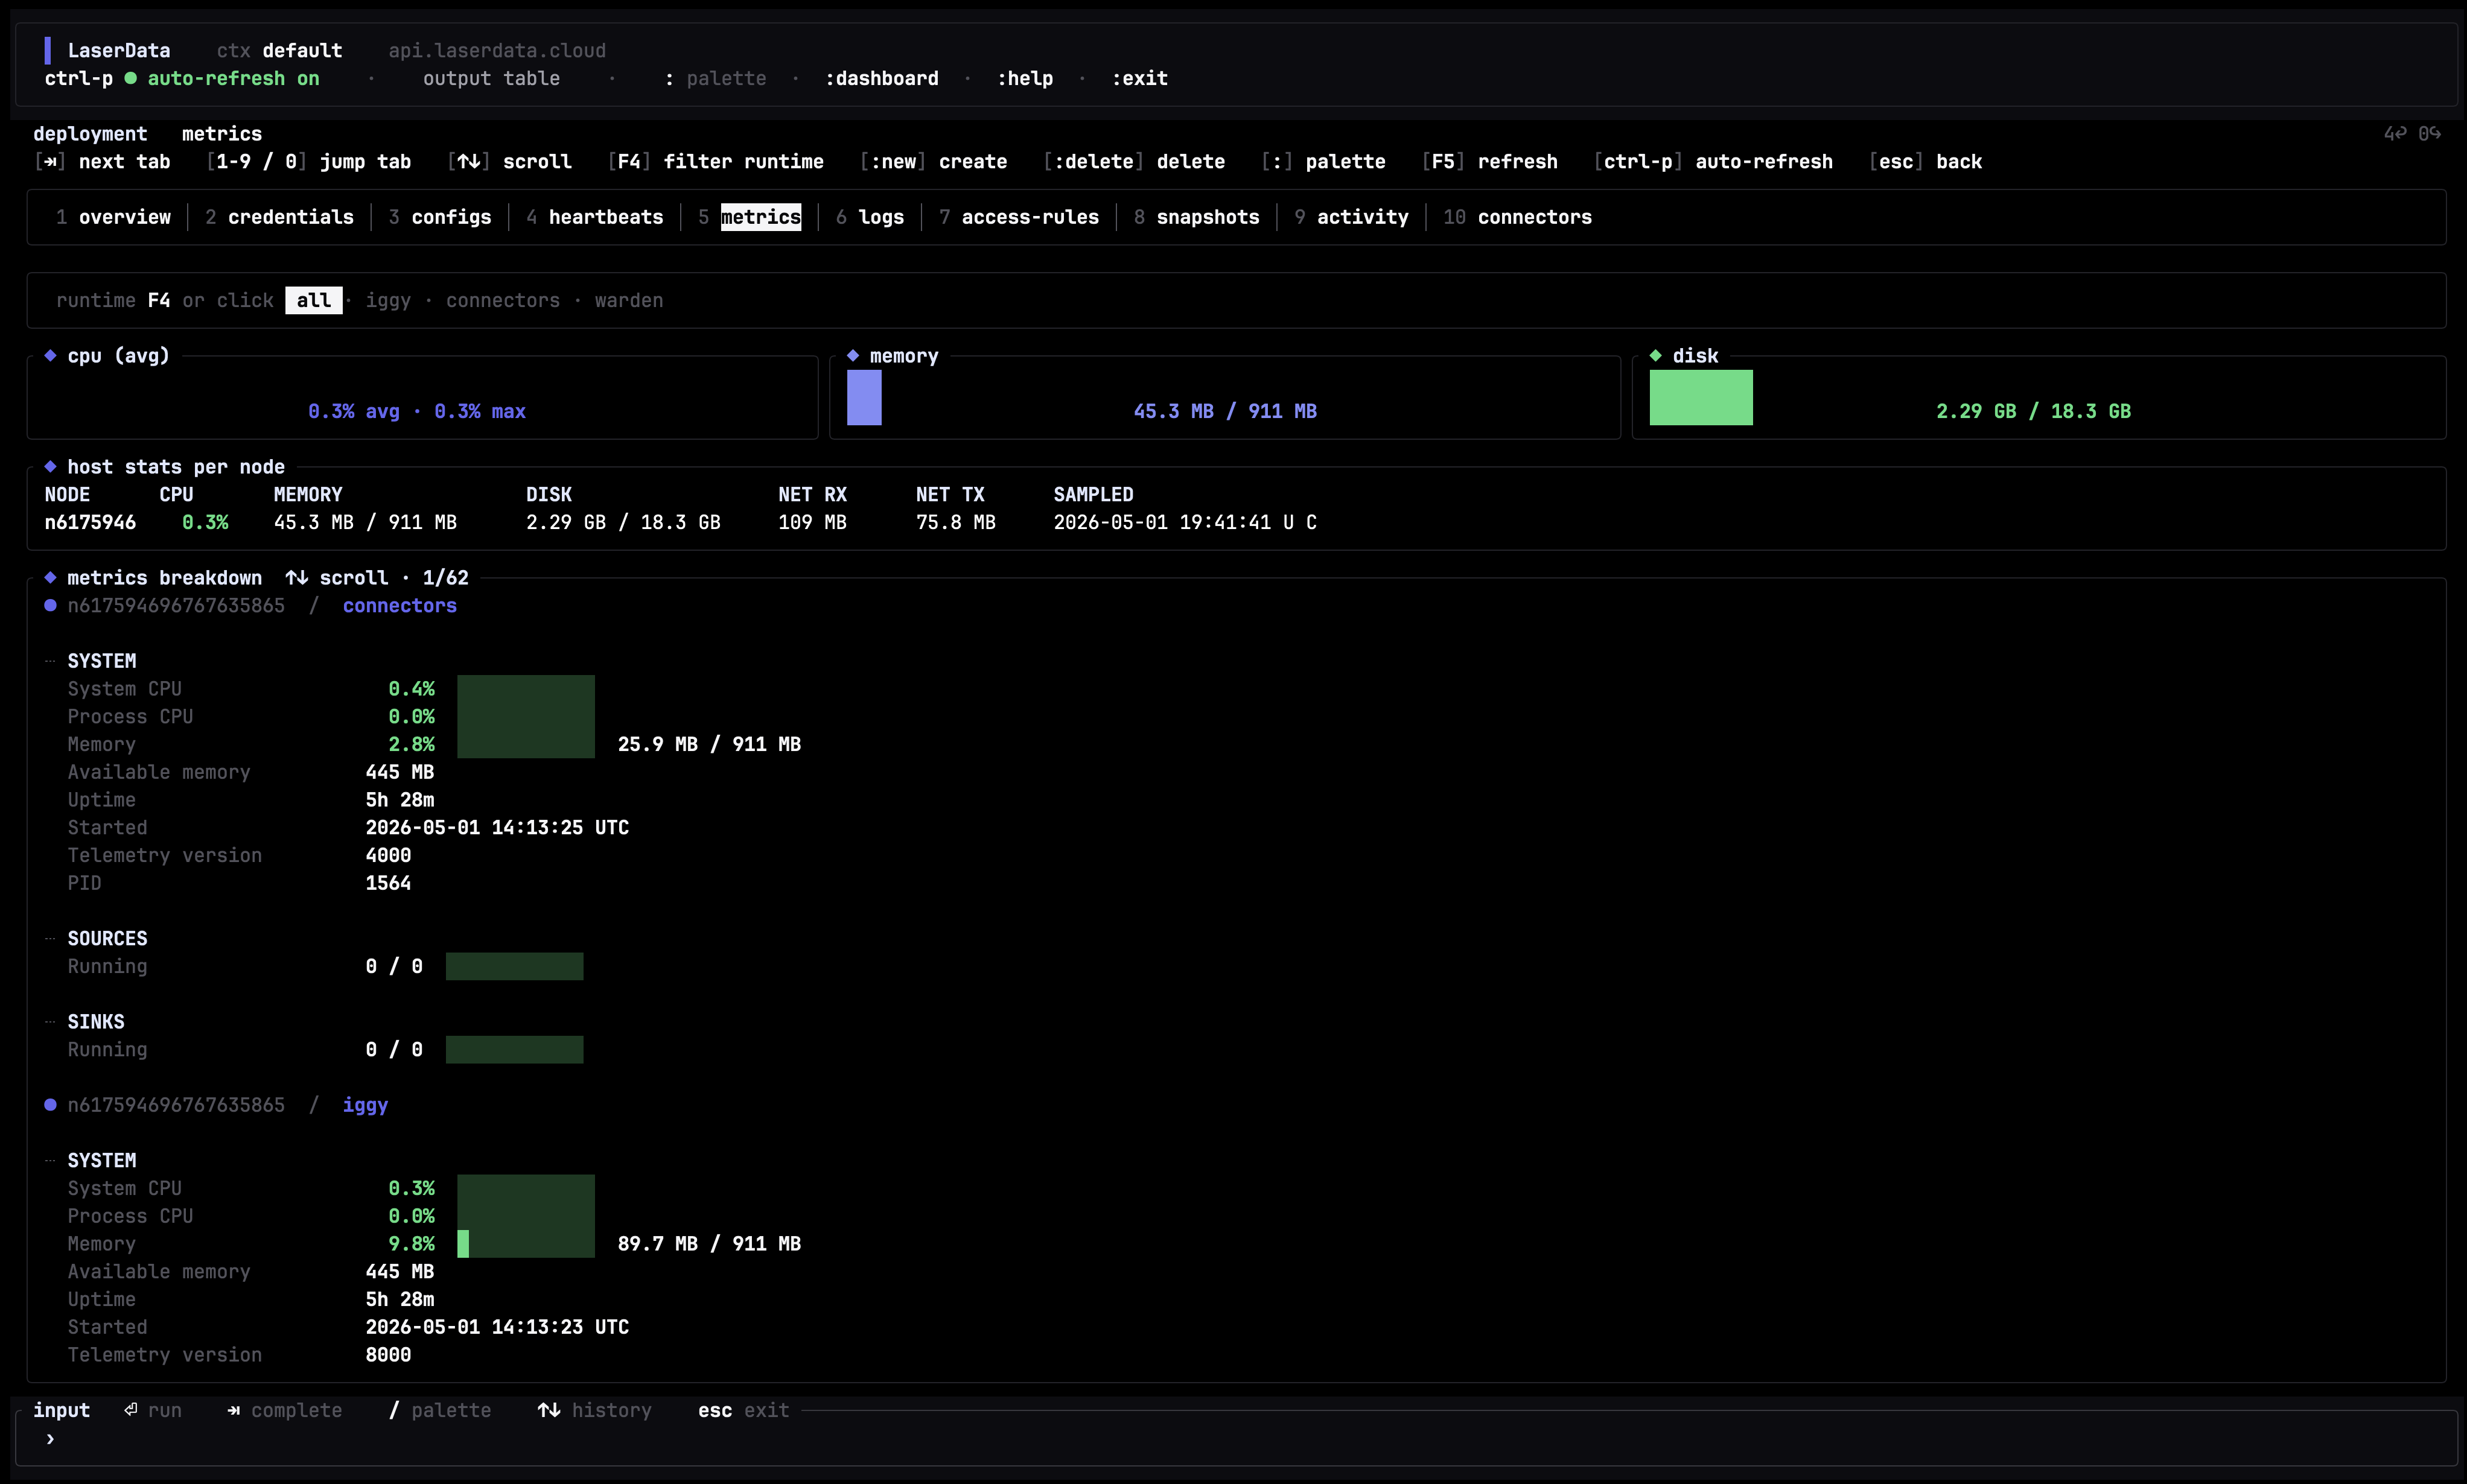
Task: Go to the activity tab
Action: [1351, 217]
